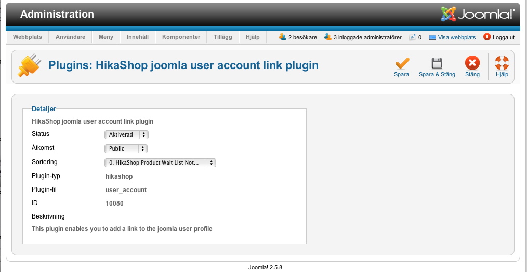Open the Webbplats menu
This screenshot has height=272, width=527.
(28, 37)
